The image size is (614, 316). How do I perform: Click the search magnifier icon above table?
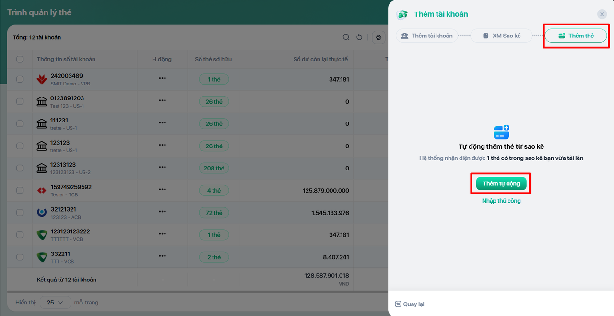[346, 37]
